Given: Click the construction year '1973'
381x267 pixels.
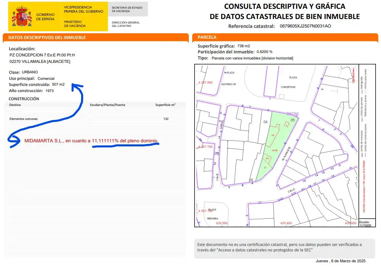Looking at the screenshot, I should [x=49, y=91].
